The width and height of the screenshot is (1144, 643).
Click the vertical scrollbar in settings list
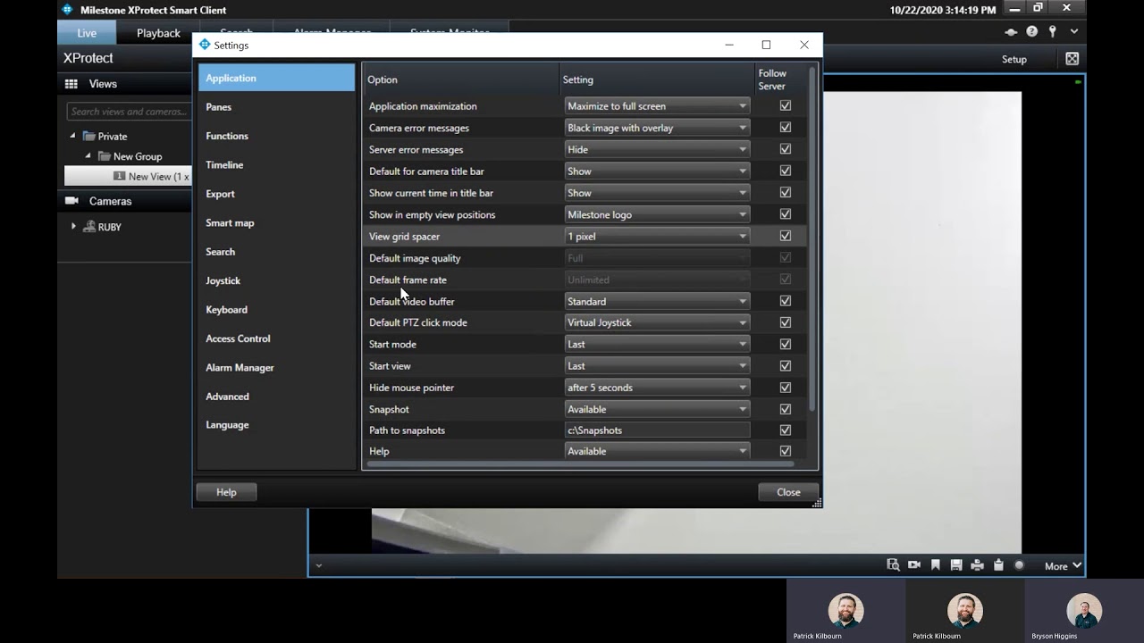tap(812, 239)
